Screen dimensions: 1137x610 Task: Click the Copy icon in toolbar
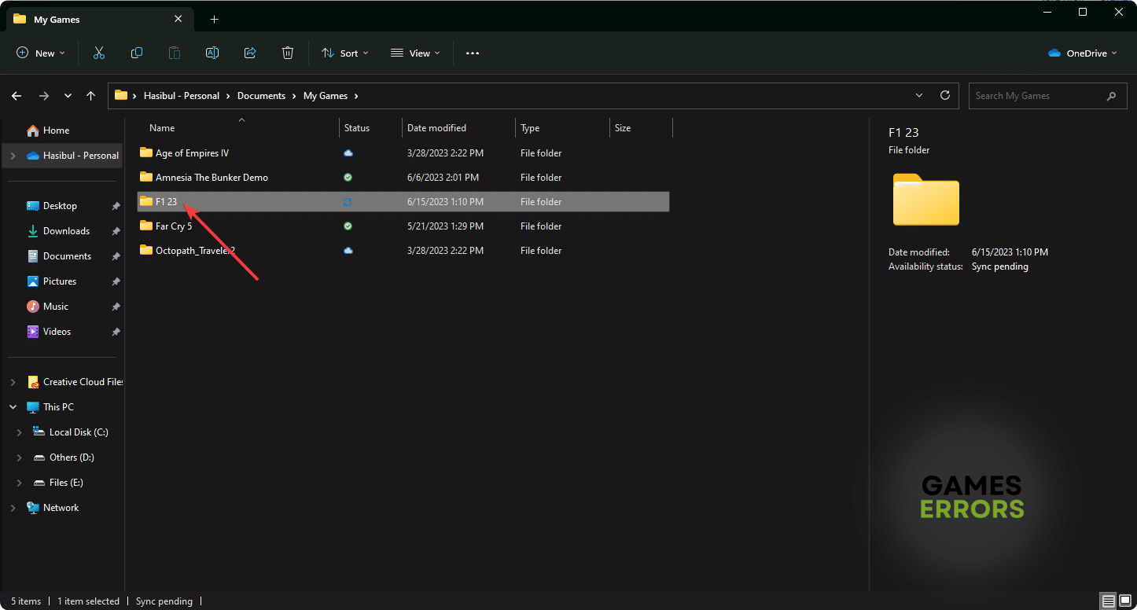click(x=137, y=53)
